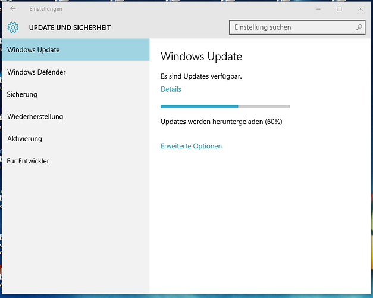Click the update download progress bar

coord(225,106)
